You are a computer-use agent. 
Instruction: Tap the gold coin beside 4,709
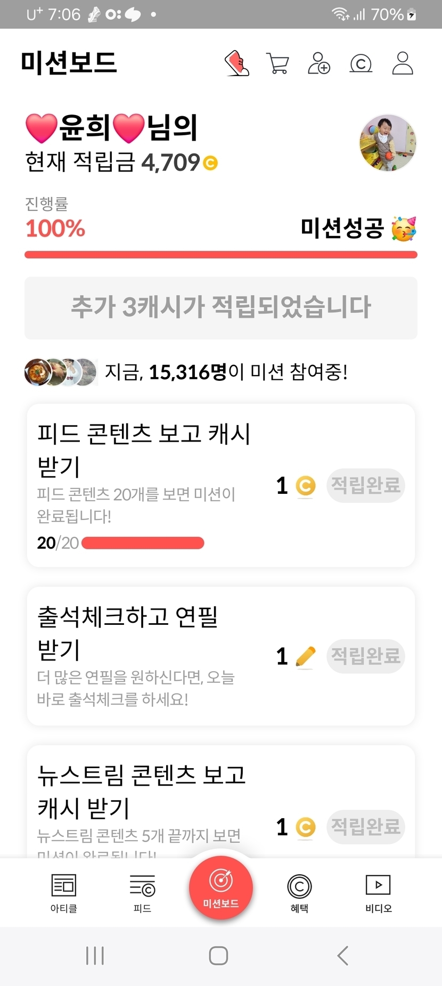[x=211, y=163]
